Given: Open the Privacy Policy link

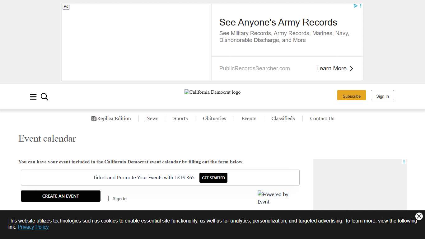Looking at the screenshot, I should tap(33, 227).
